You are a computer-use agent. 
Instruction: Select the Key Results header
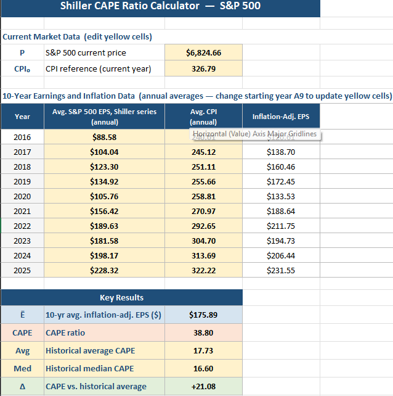pyautogui.click(x=121, y=297)
